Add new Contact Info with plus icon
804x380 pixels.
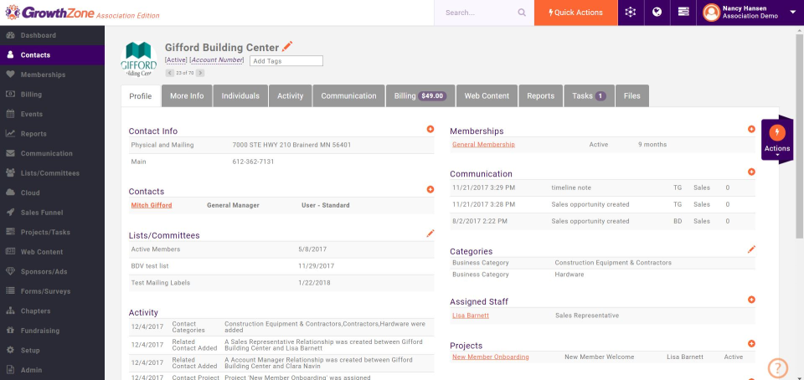(x=430, y=129)
